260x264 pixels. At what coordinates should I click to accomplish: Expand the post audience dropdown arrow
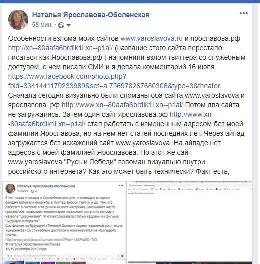coord(68,25)
